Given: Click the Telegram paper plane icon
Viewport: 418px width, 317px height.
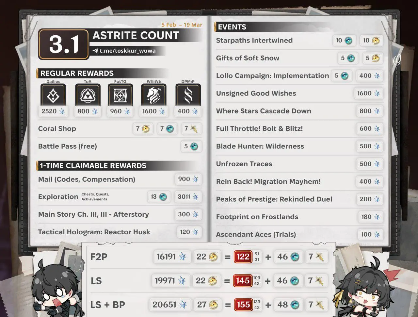Looking at the screenshot, I should pyautogui.click(x=95, y=51).
